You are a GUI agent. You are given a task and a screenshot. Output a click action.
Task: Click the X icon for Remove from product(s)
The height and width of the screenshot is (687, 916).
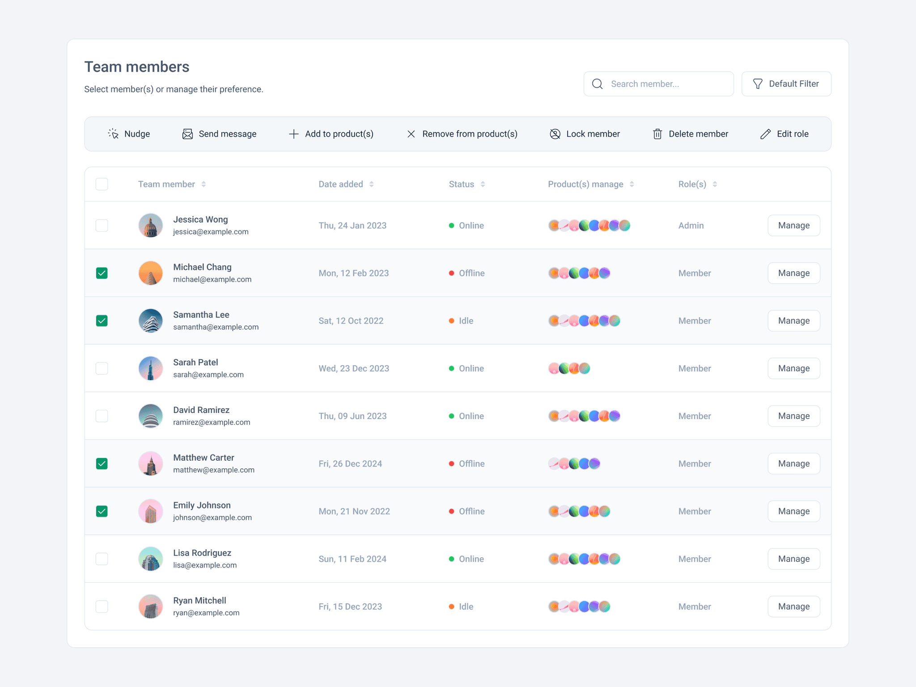coord(411,134)
